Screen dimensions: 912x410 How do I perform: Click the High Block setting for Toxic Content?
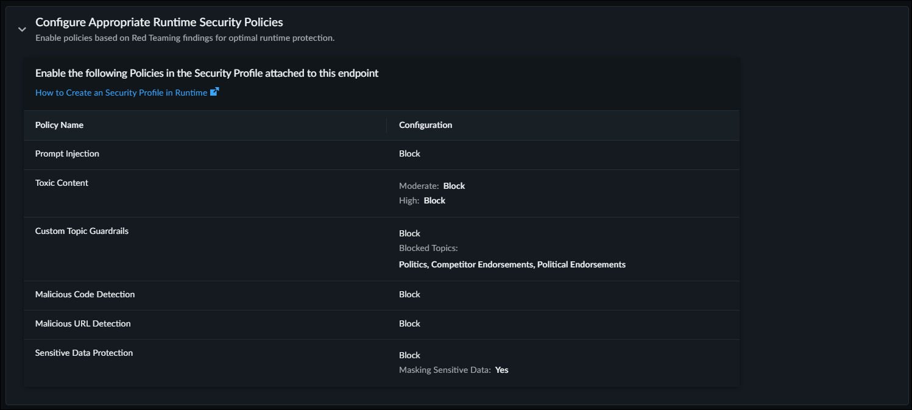tap(434, 200)
